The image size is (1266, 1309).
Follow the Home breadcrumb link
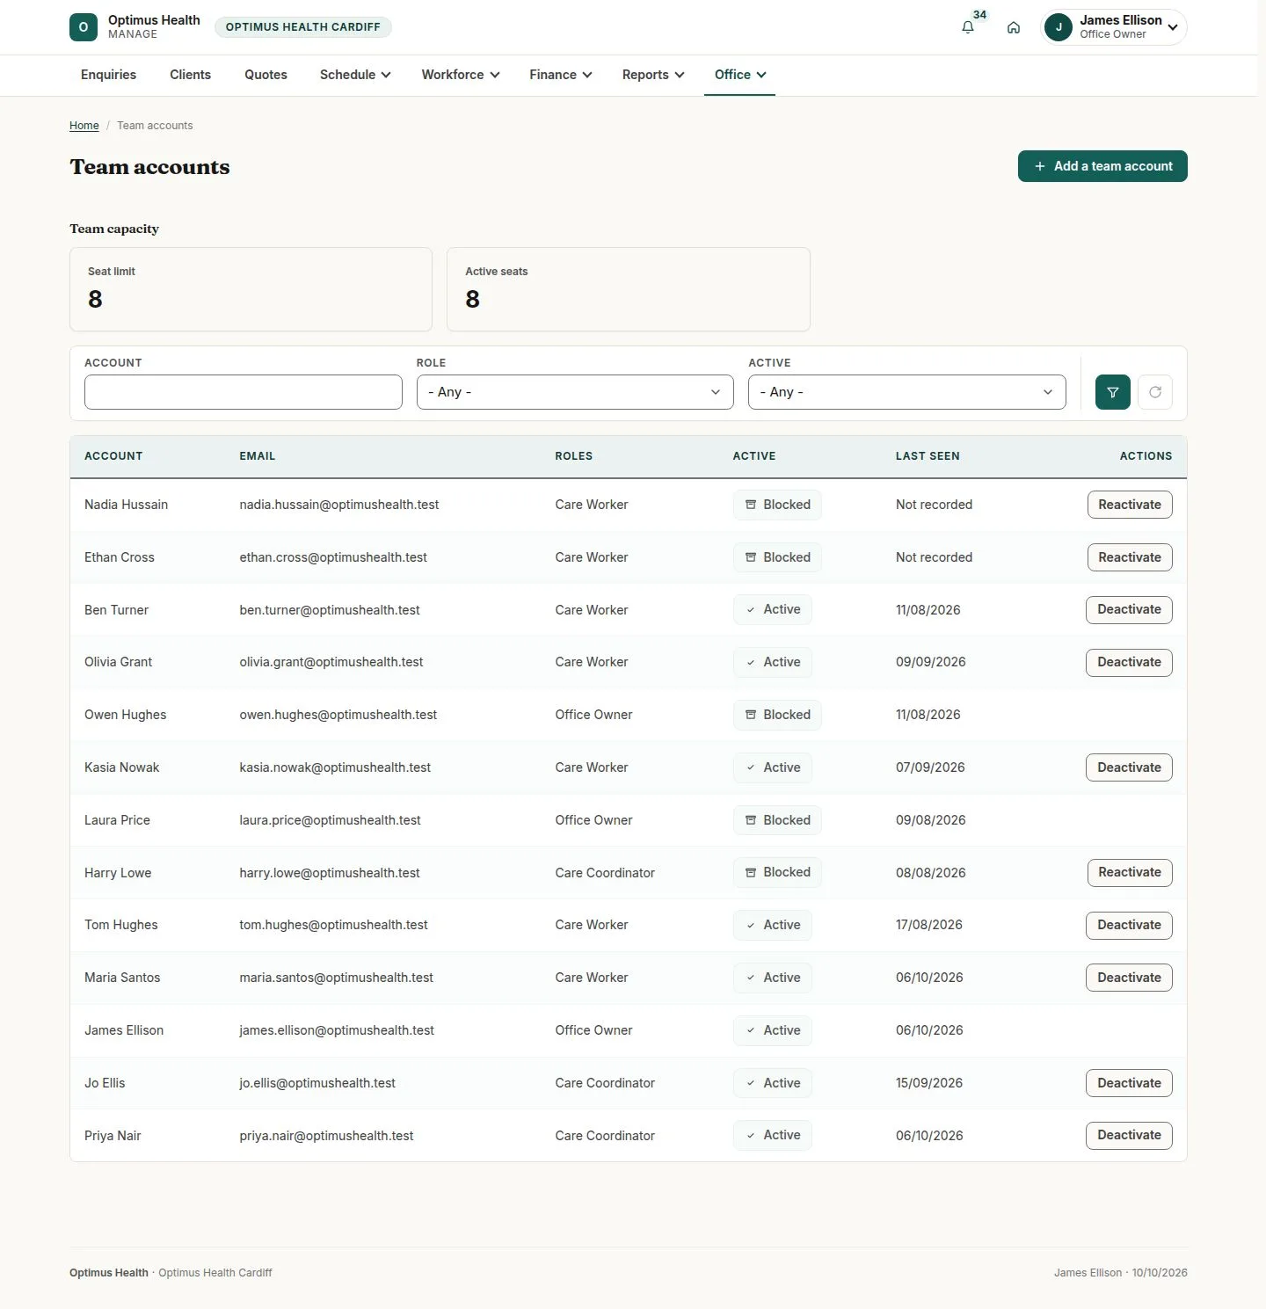click(84, 126)
